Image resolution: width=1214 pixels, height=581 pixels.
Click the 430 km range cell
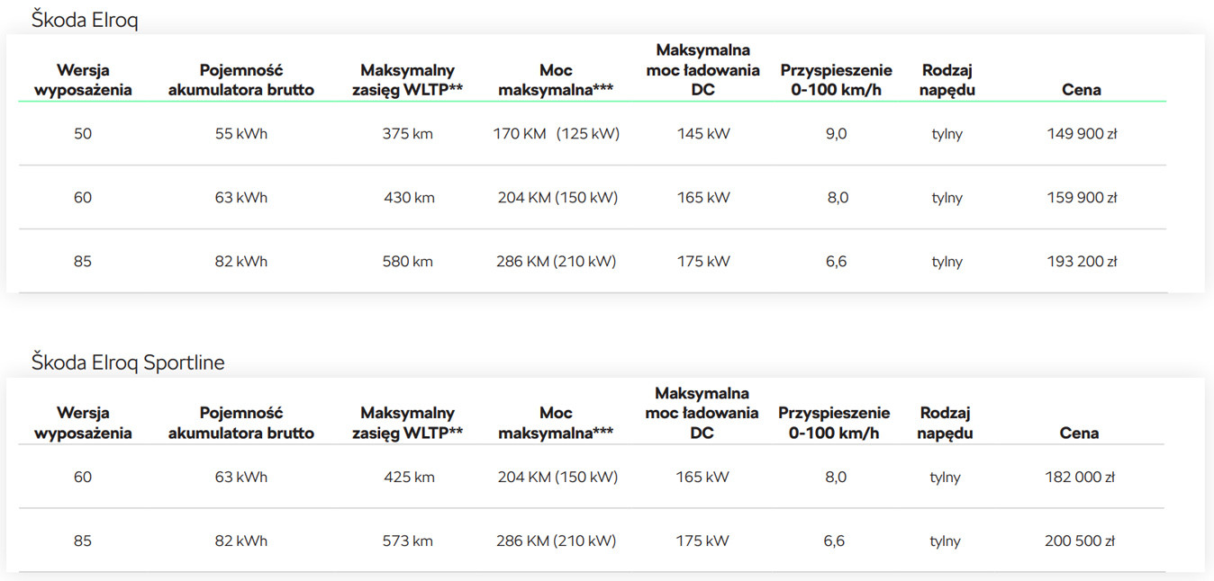(x=409, y=198)
